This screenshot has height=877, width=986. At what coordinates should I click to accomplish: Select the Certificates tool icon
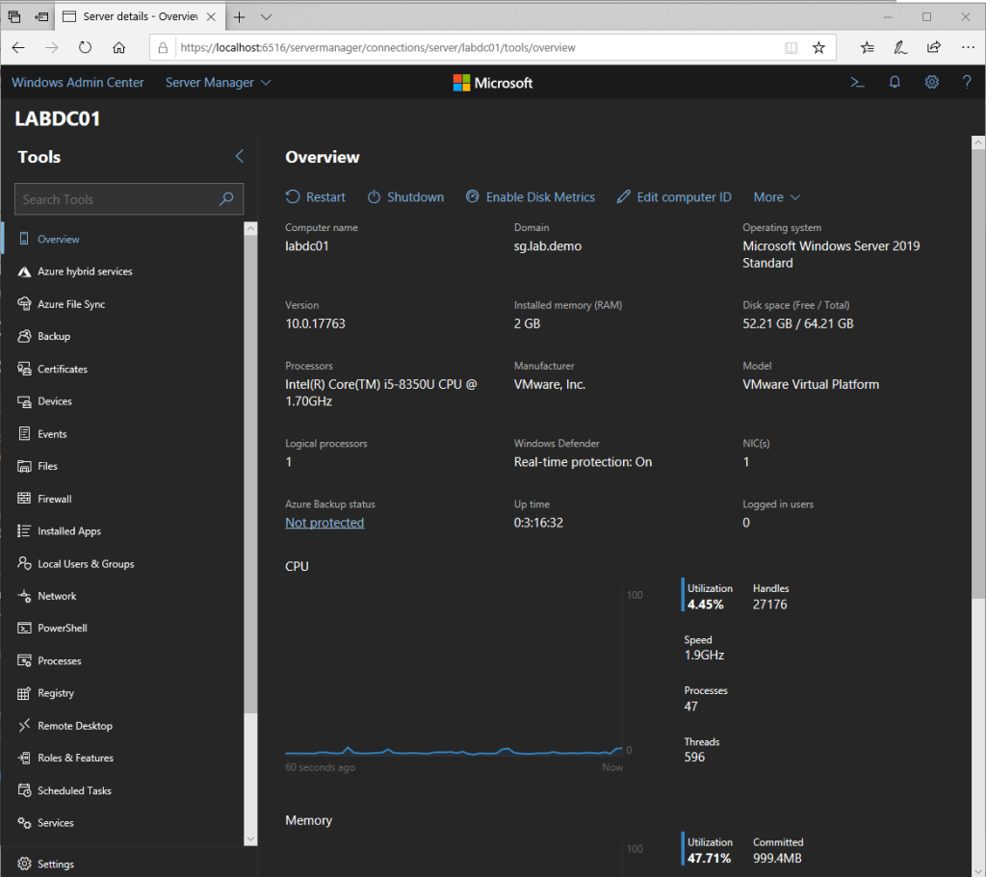point(24,369)
